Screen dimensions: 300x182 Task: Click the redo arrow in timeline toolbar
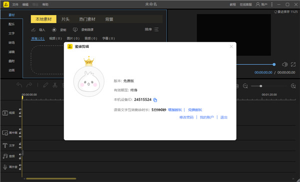(29, 85)
